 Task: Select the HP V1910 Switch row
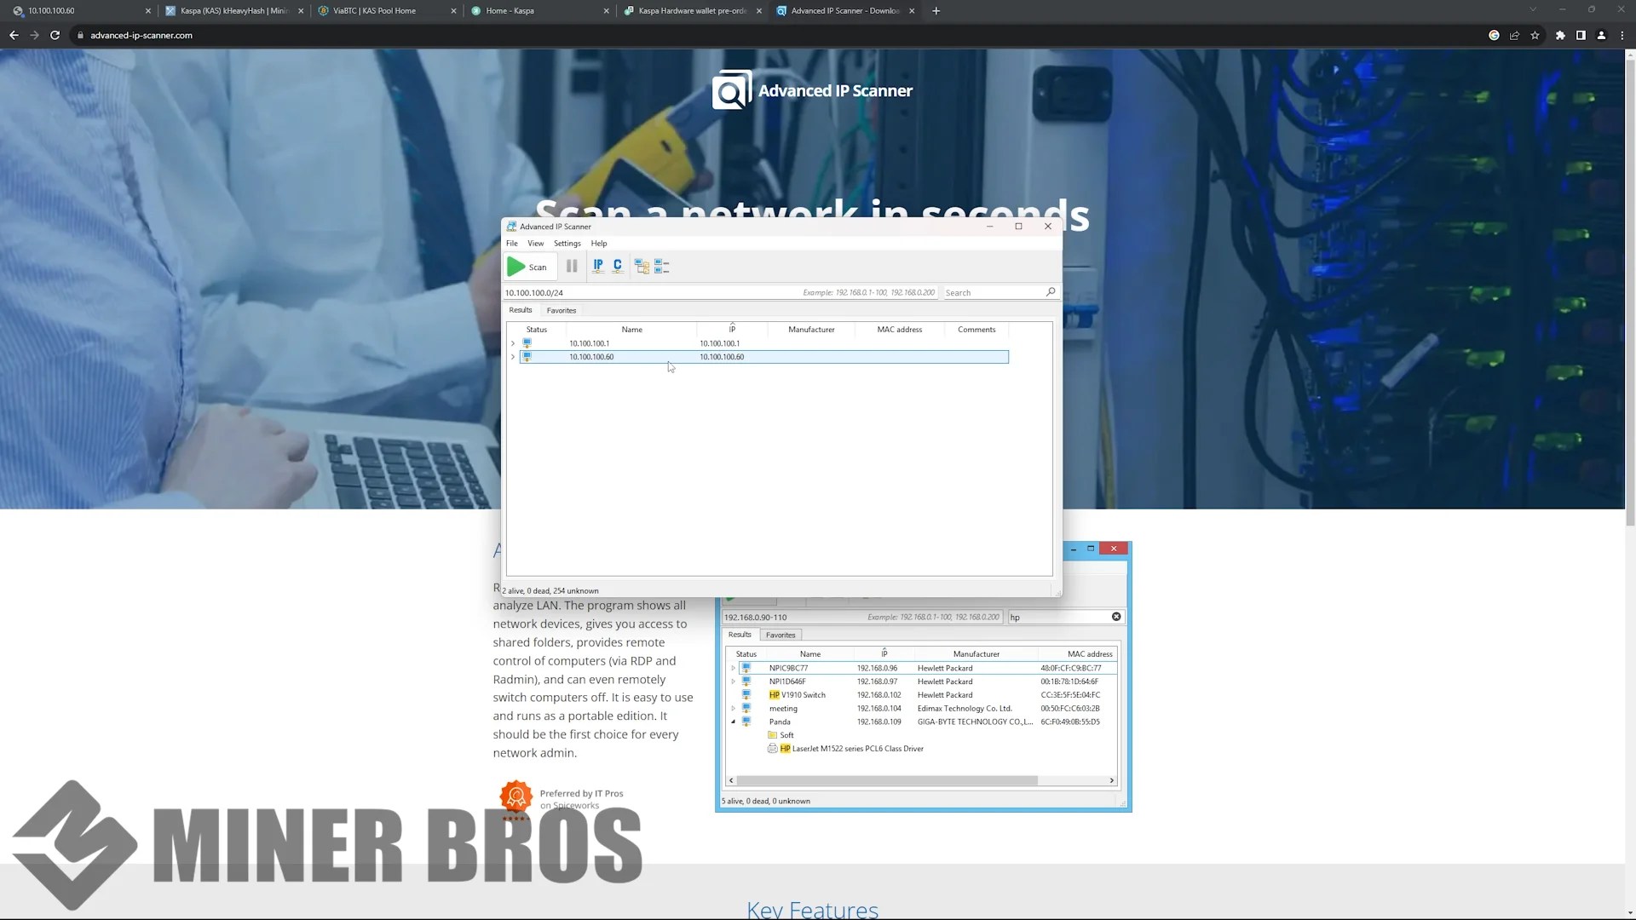[801, 694]
